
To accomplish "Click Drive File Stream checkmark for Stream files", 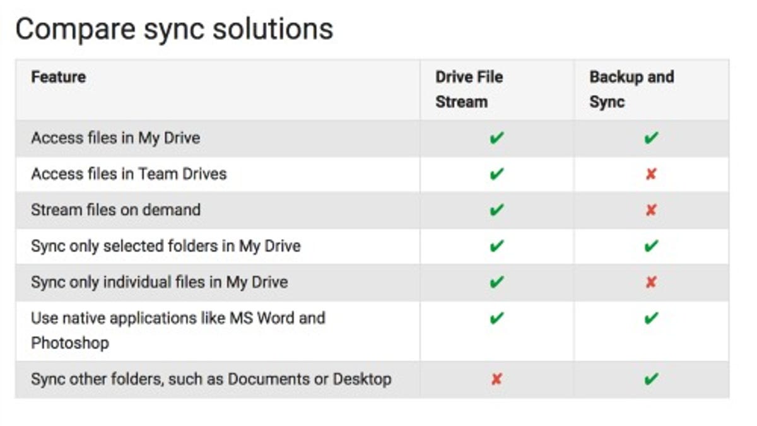I will [x=497, y=210].
